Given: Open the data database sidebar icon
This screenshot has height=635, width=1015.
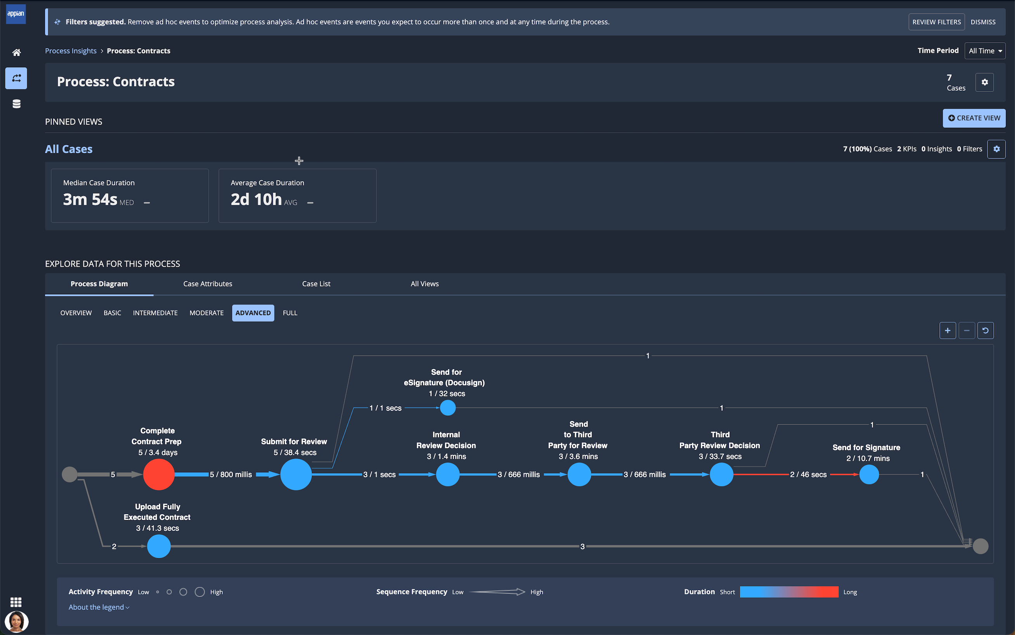Looking at the screenshot, I should pyautogui.click(x=16, y=104).
